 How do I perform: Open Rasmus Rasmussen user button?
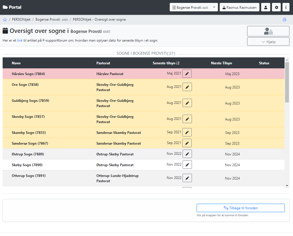pyautogui.click(x=239, y=7)
